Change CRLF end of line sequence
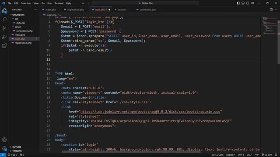 point(249,155)
